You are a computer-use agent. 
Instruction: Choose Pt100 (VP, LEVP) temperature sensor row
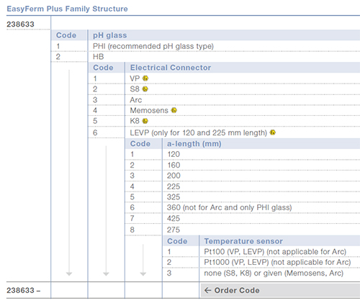coord(261,252)
